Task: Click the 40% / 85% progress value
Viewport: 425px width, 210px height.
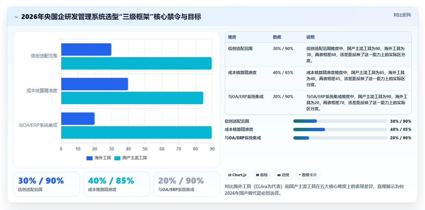Action: (401, 130)
